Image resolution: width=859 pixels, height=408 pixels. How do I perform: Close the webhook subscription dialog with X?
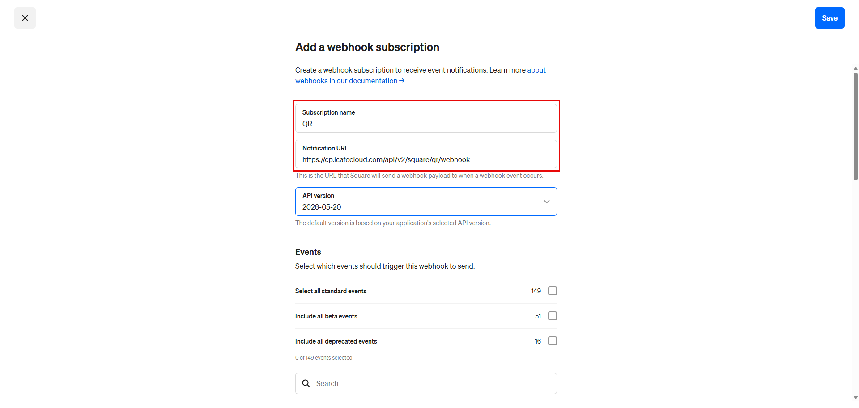click(x=25, y=18)
